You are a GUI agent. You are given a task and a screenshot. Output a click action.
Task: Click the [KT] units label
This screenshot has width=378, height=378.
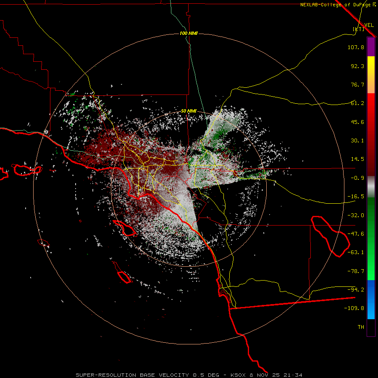(359, 29)
